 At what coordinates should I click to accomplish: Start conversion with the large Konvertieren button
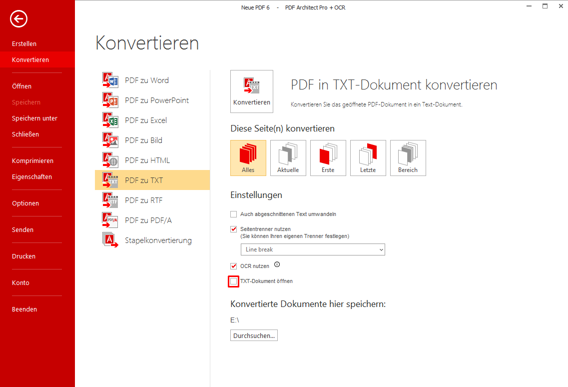[x=252, y=91]
